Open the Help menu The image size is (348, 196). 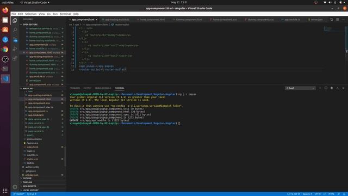click(x=76, y=14)
